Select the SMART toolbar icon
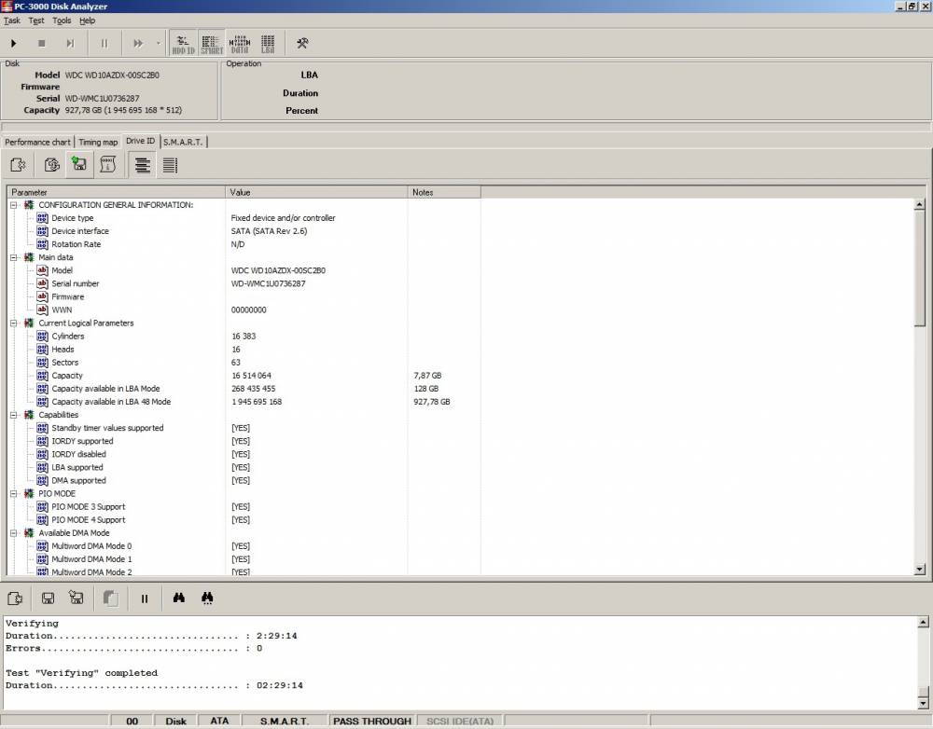The width and height of the screenshot is (933, 729). [x=212, y=44]
